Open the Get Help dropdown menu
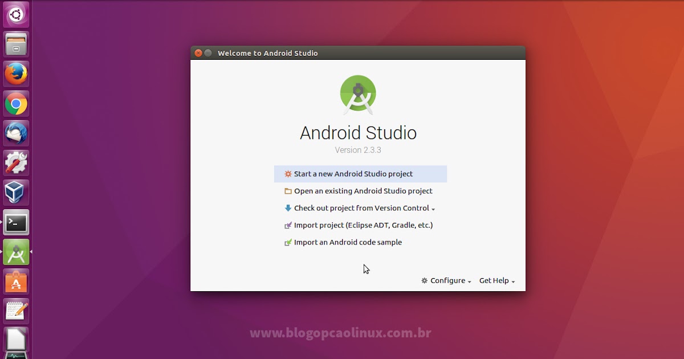 point(497,280)
